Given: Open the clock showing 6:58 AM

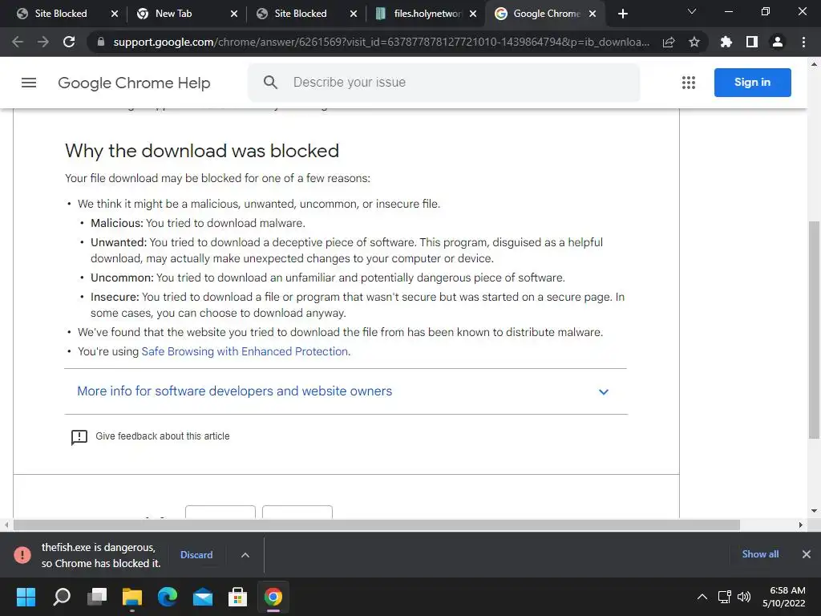Looking at the screenshot, I should tap(783, 597).
